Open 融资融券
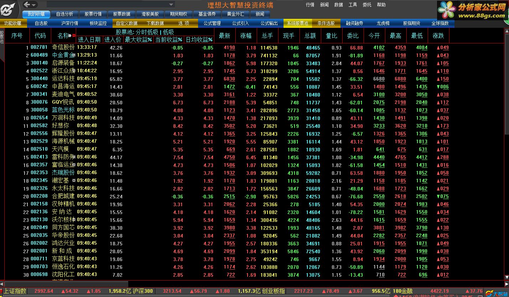Screen dimensions: 509x297 click(x=355, y=23)
